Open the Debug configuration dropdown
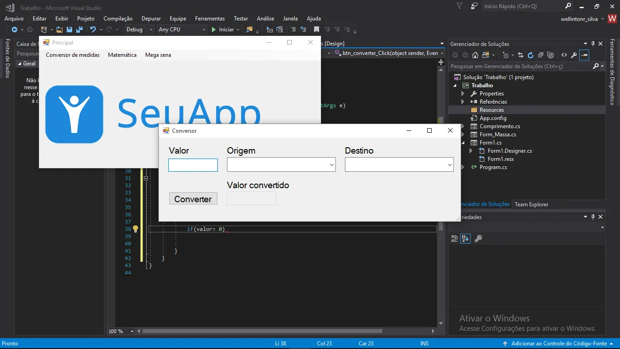Screen dimensions: 620x349 140,30
